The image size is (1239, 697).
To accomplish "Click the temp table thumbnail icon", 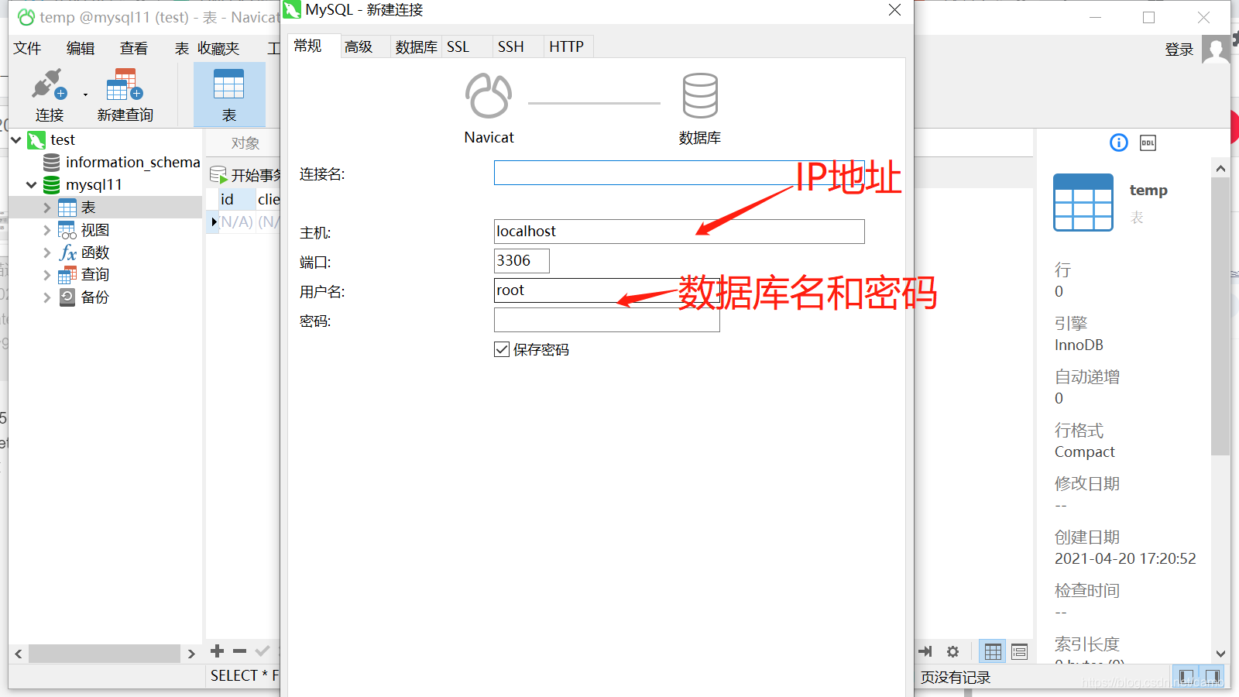I will point(1083,202).
